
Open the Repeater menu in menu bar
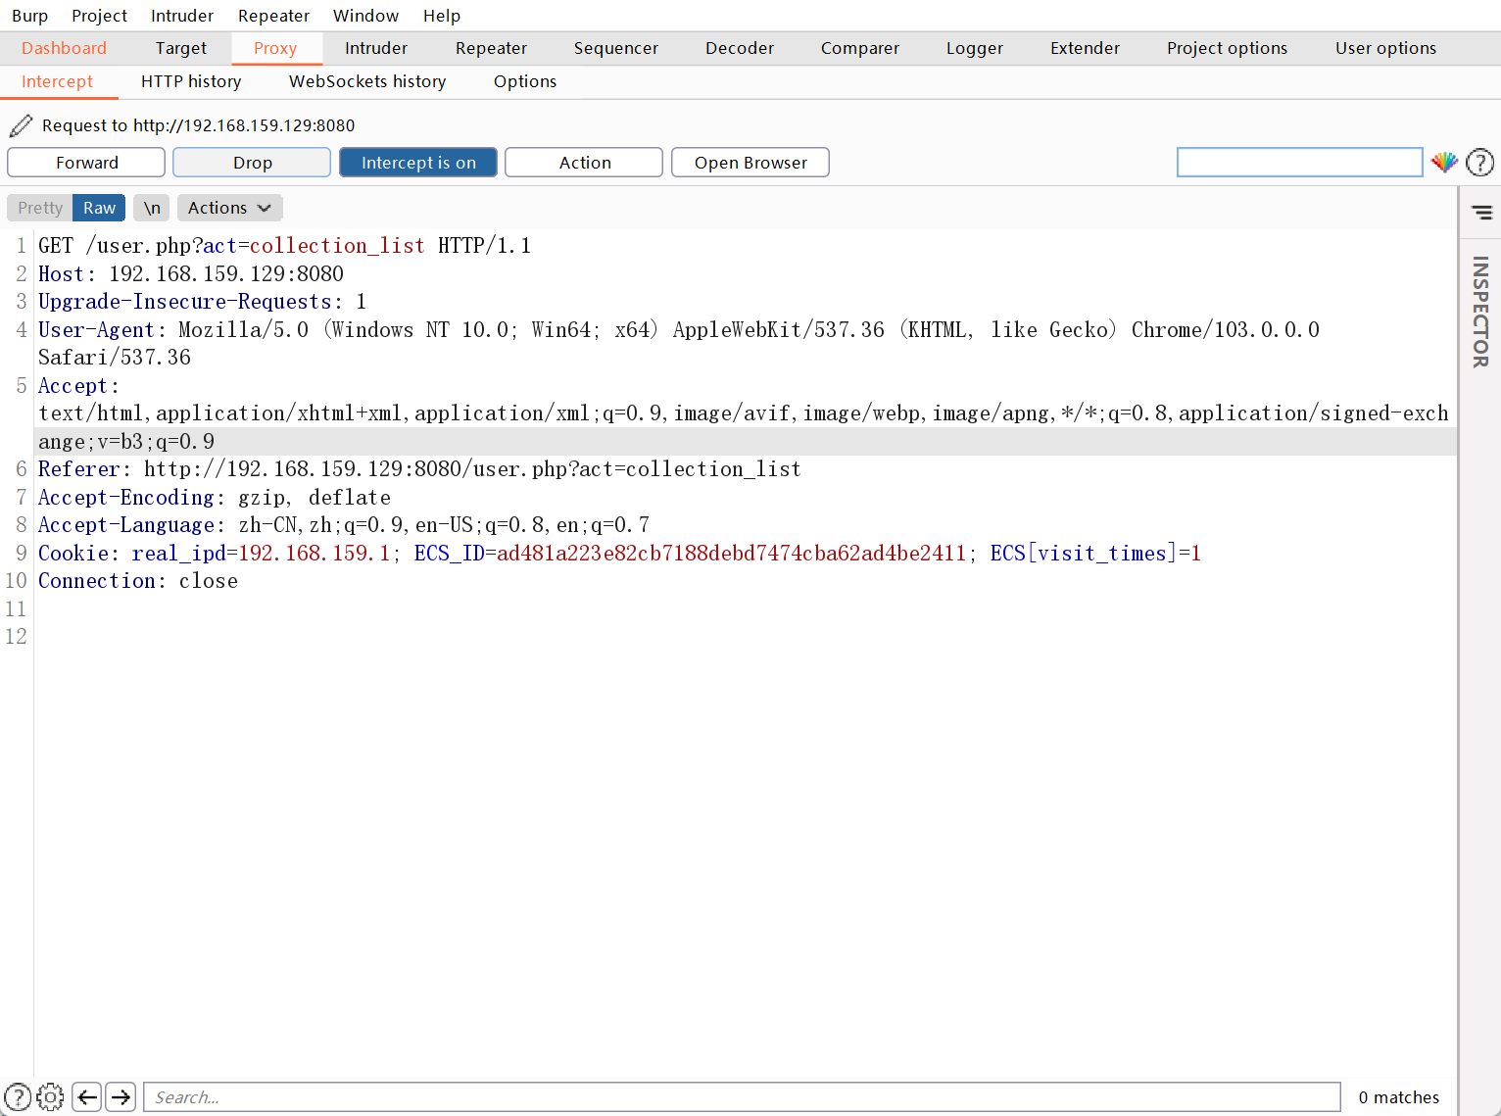click(x=273, y=16)
